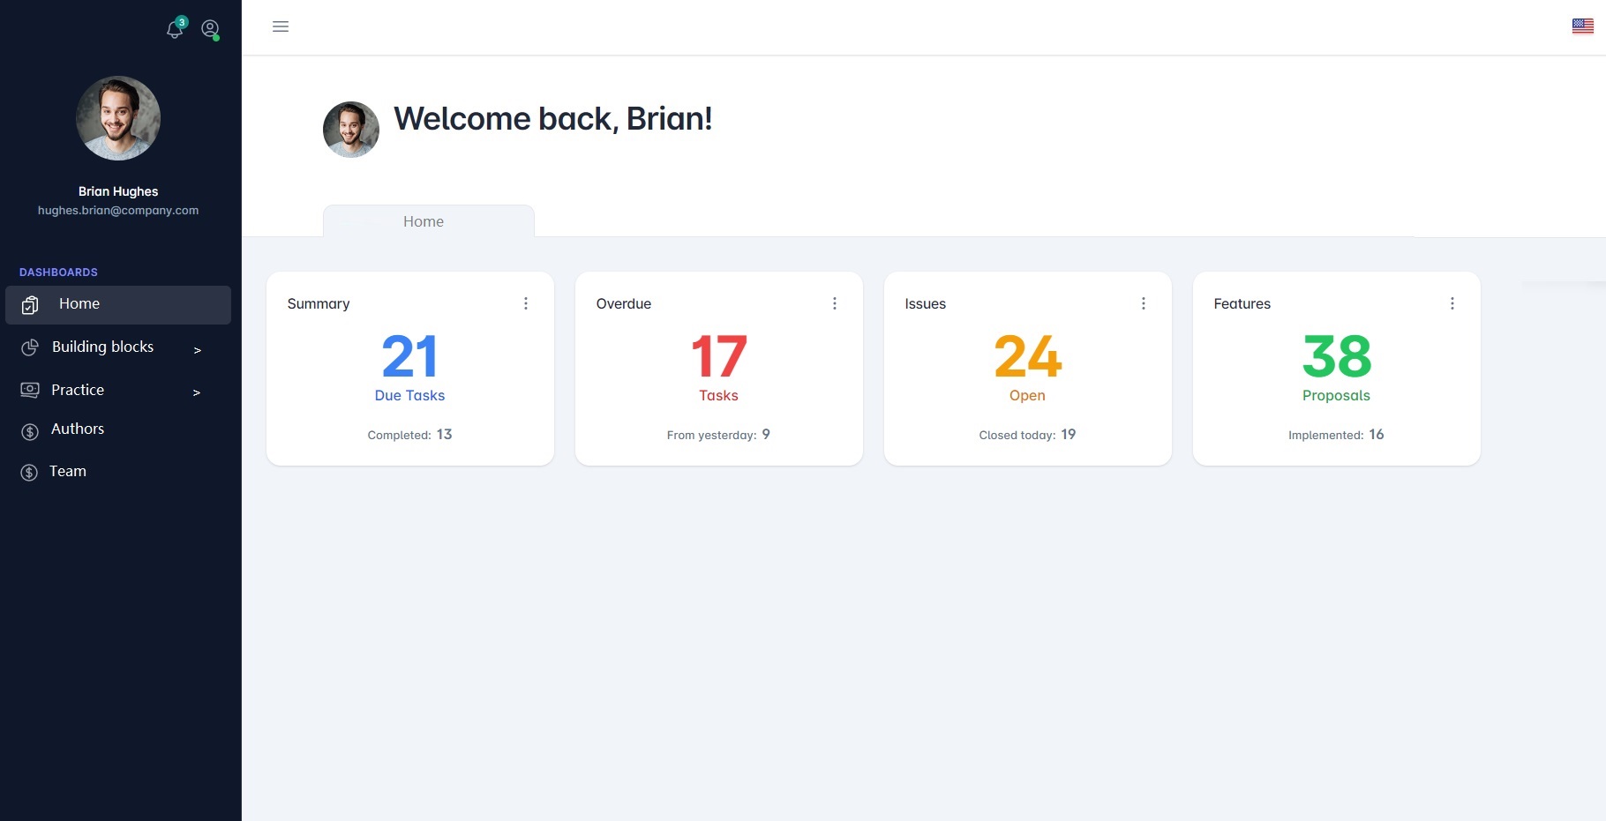Open the notifications bell icon
Screen dimensions: 1606x821
(x=175, y=30)
